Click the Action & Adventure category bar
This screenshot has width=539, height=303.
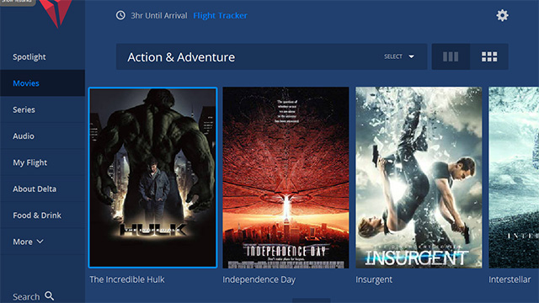point(271,56)
